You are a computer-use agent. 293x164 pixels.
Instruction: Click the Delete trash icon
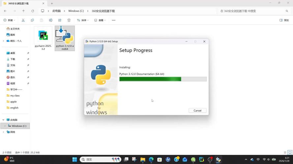69,20
